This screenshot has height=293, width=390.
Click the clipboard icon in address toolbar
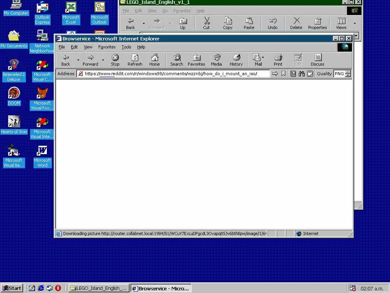click(x=310, y=74)
